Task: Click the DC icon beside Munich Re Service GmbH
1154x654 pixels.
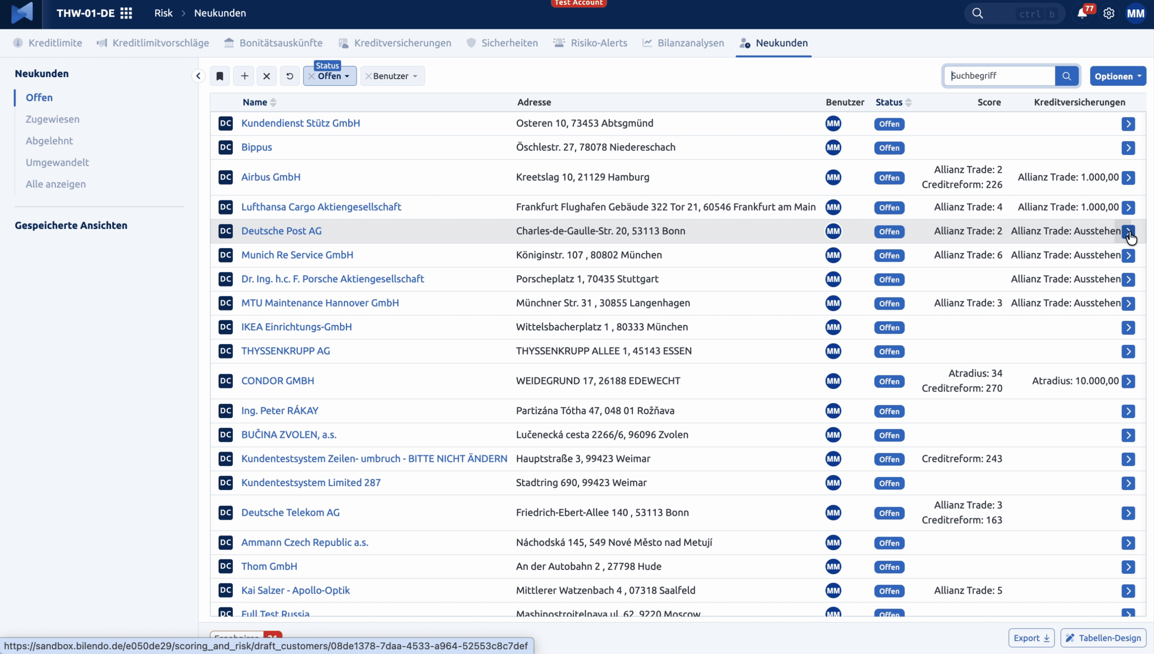Action: pyautogui.click(x=226, y=255)
